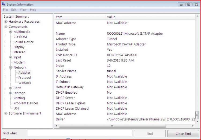Select the 'ROOT\*ISATAP\0000' device ID value
201x140 pixels.
pyautogui.click(x=122, y=55)
